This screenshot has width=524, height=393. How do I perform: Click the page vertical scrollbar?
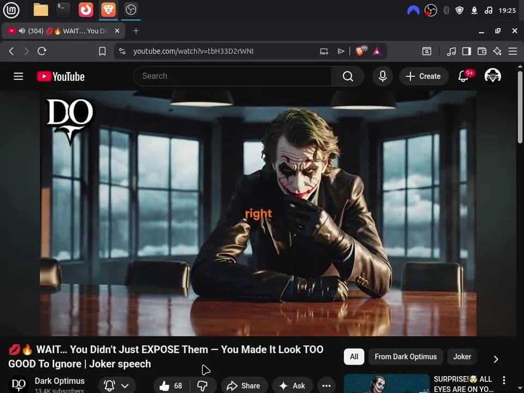click(520, 107)
